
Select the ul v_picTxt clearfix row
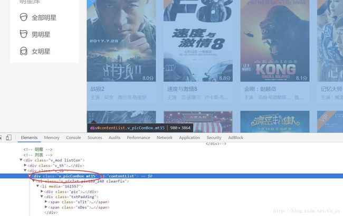tap(82, 181)
